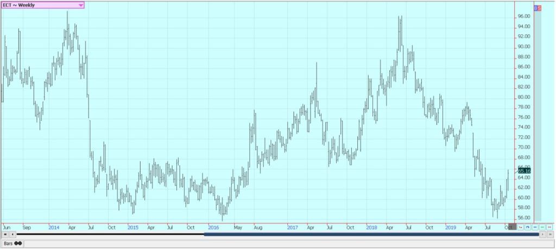
Task: Click the 2014 year label on the time axis
Action: [x=54, y=227]
